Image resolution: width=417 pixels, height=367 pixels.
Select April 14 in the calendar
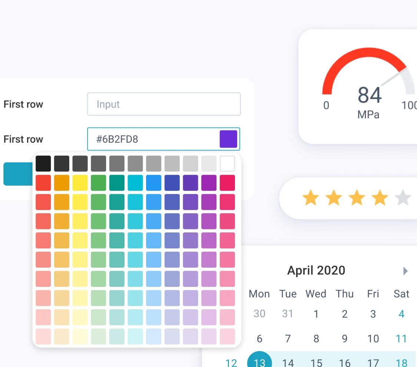[x=288, y=363]
